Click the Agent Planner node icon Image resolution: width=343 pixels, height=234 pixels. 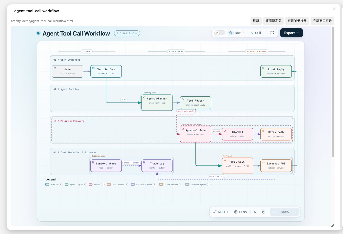tap(144, 97)
